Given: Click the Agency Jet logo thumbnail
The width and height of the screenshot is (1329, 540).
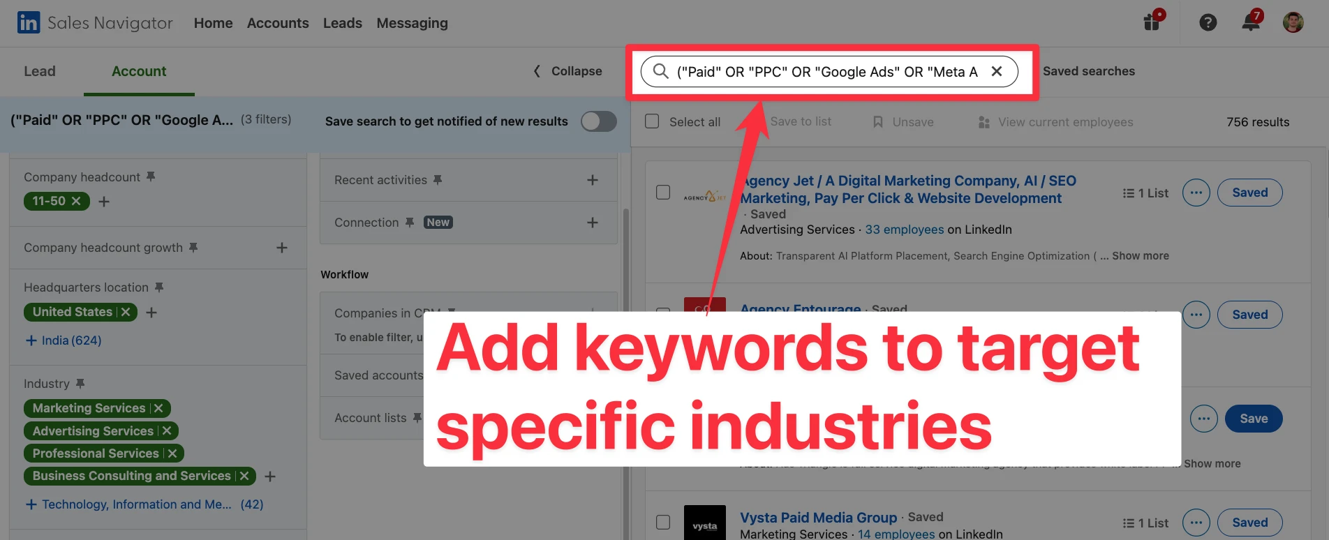Looking at the screenshot, I should (705, 197).
